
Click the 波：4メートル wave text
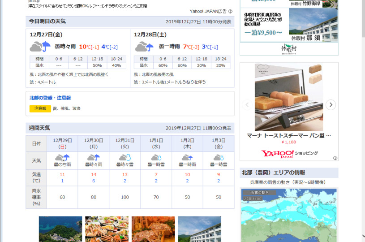pos(43,82)
